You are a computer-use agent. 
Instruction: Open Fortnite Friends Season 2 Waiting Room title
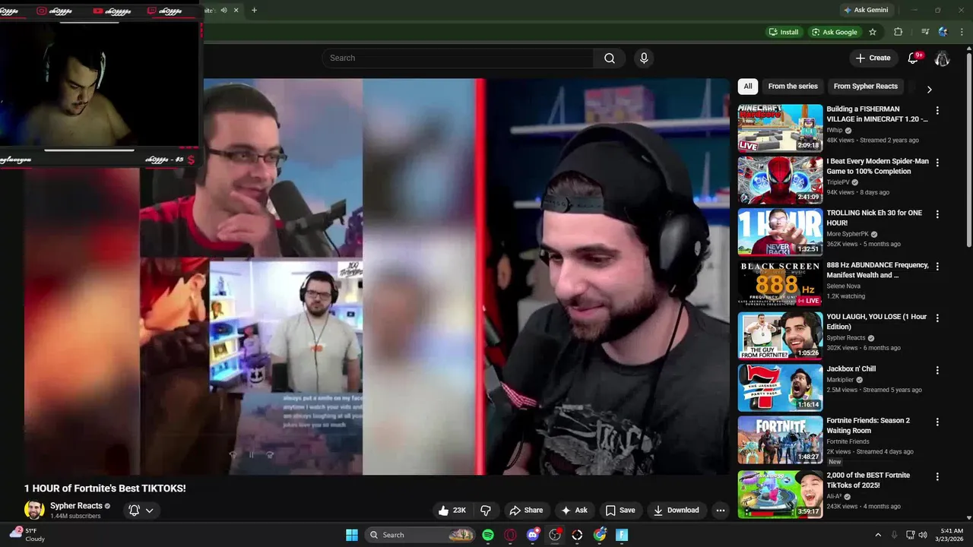pyautogui.click(x=868, y=425)
